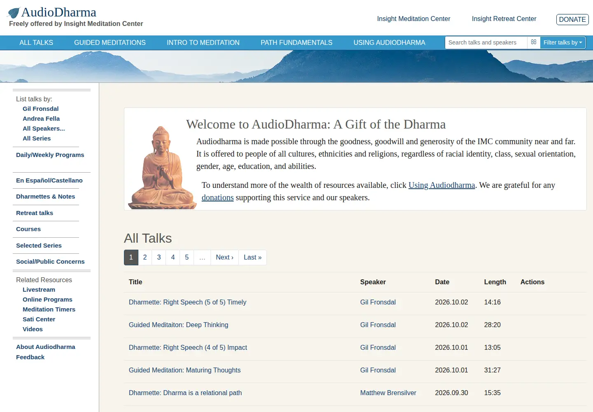Click the Buddha statue image
This screenshot has width=593, height=412.
[x=162, y=168]
